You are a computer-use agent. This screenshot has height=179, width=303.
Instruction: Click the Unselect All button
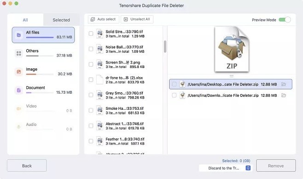137,19
